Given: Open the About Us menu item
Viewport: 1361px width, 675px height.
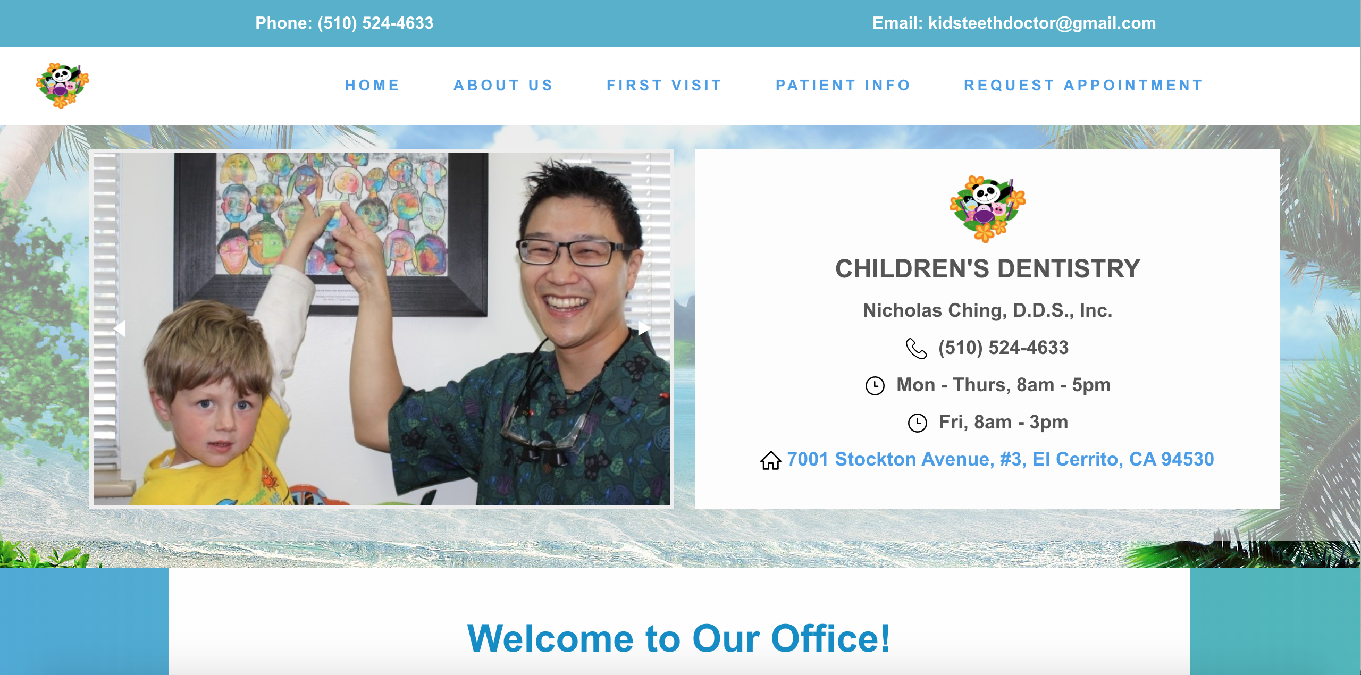Looking at the screenshot, I should click(503, 85).
